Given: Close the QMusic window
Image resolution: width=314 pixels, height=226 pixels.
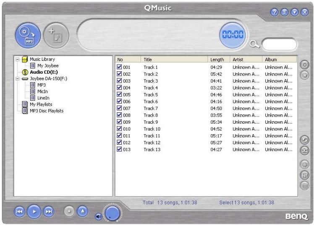Looking at the screenshot, I should click(x=305, y=12).
